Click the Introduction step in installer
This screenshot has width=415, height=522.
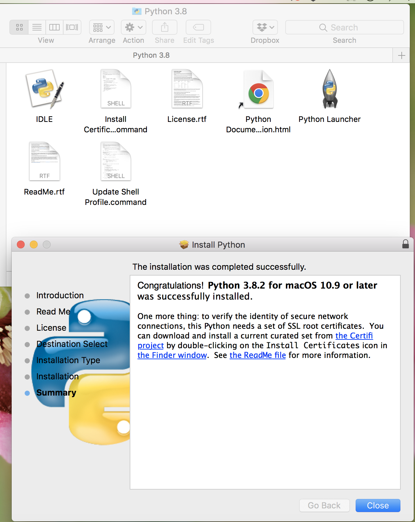point(60,295)
